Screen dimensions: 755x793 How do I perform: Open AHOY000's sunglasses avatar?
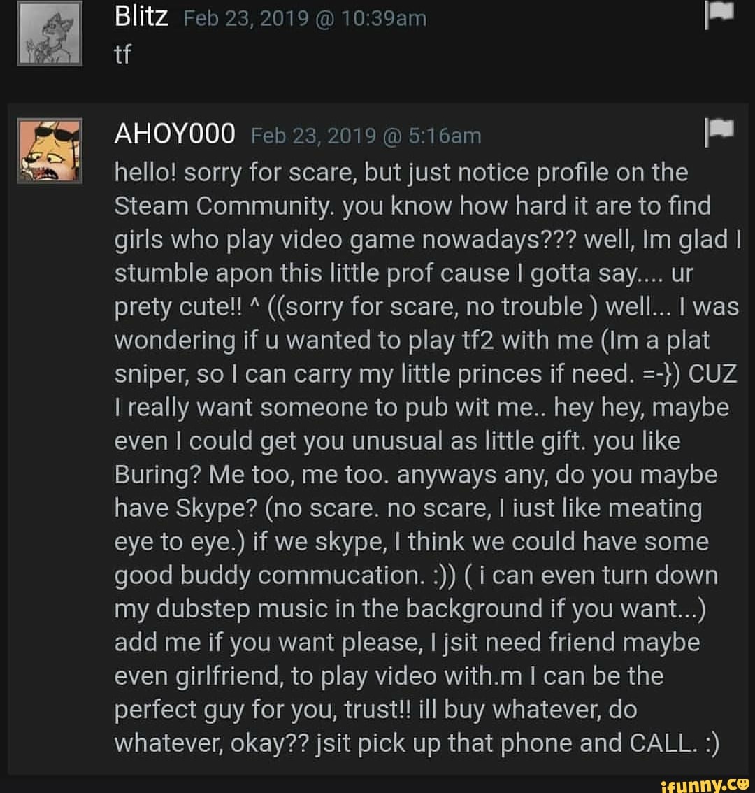pos(50,150)
